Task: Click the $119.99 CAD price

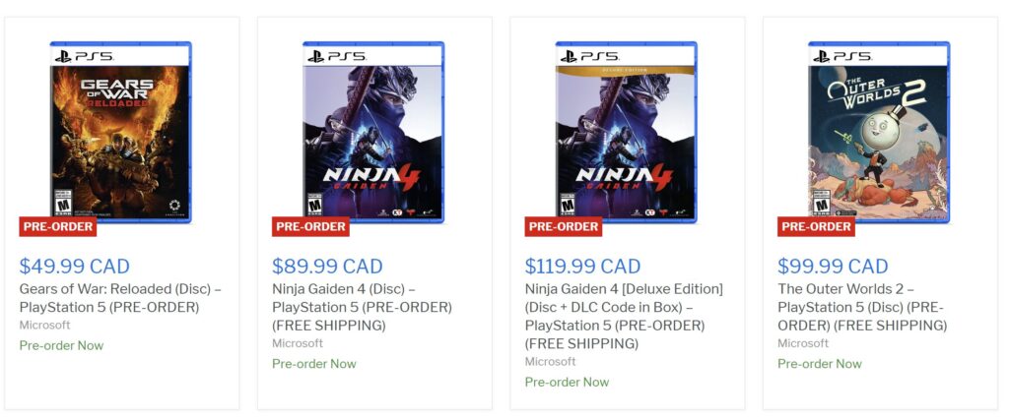Action: tap(582, 266)
